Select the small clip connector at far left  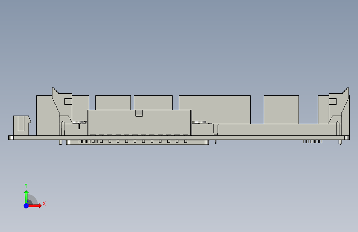tap(22, 125)
